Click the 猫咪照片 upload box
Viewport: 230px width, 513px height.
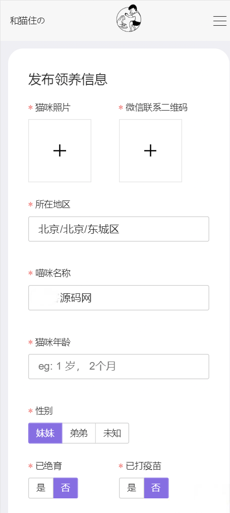60,150
